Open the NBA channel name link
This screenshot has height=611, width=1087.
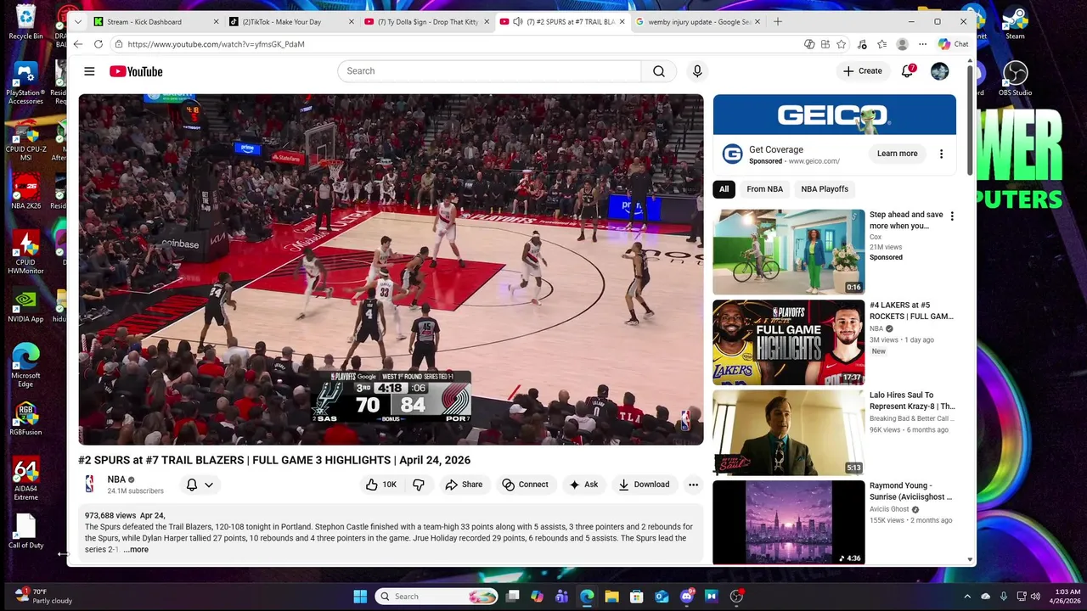116,479
